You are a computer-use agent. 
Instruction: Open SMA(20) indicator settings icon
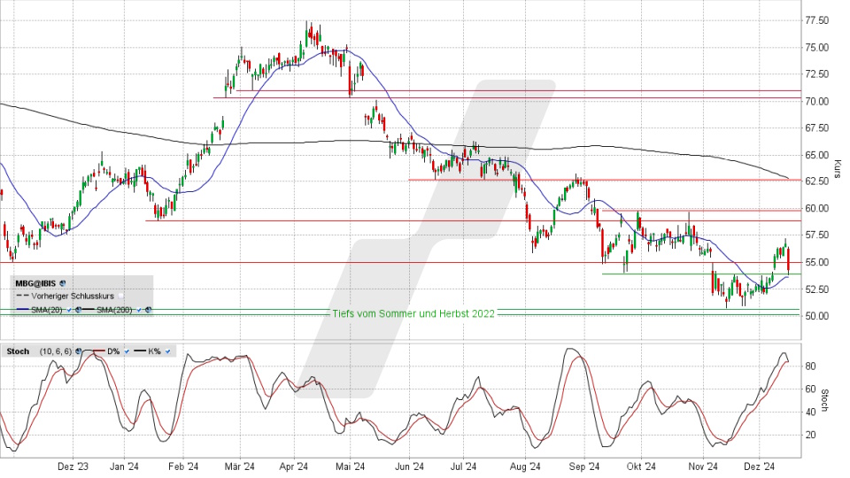tap(78, 310)
